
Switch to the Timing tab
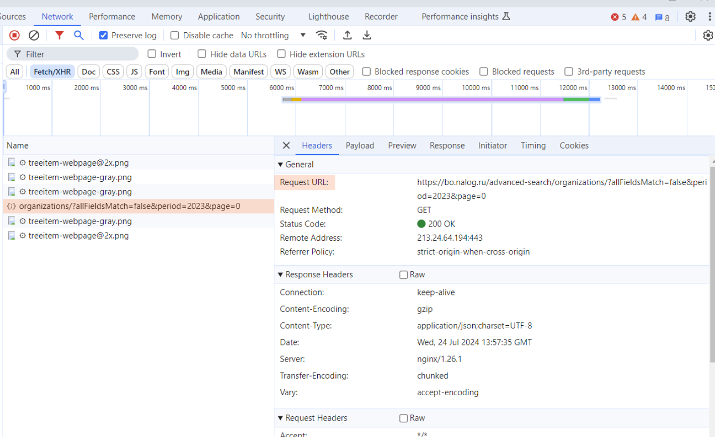533,145
